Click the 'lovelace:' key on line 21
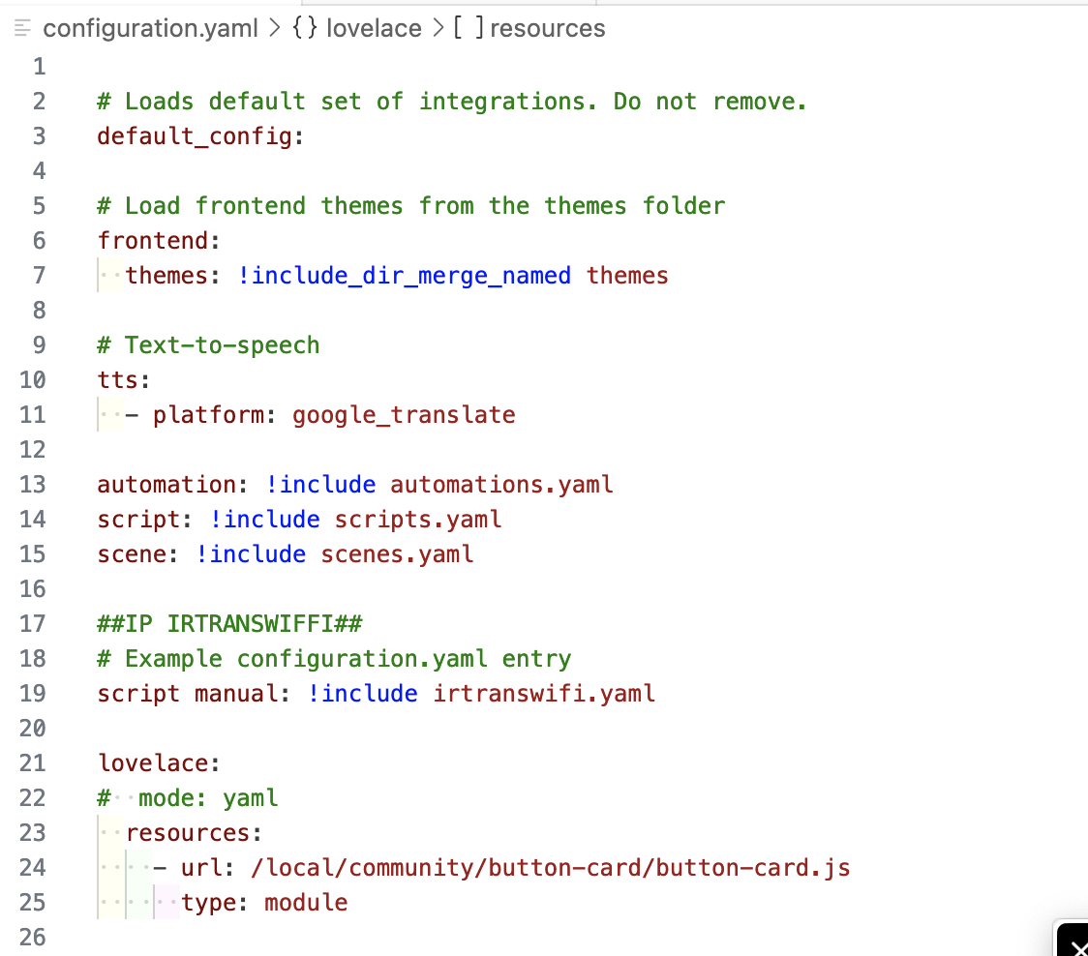 (x=159, y=763)
